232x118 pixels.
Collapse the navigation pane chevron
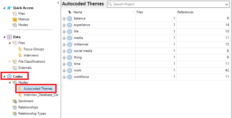click(x=58, y=3)
